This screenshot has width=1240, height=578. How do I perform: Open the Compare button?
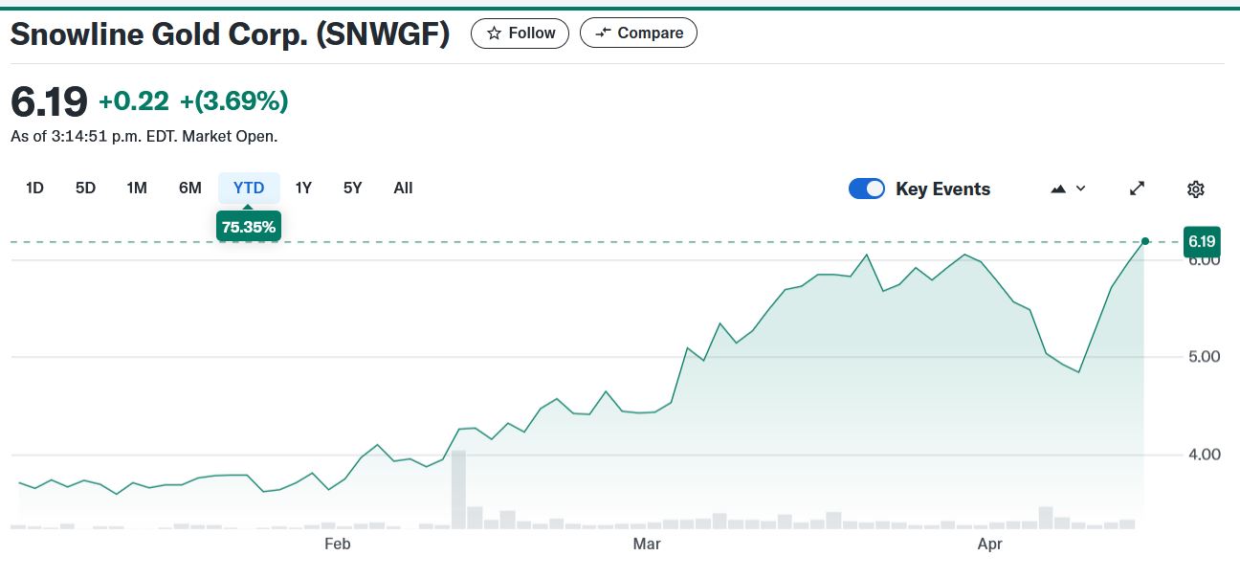pos(638,33)
